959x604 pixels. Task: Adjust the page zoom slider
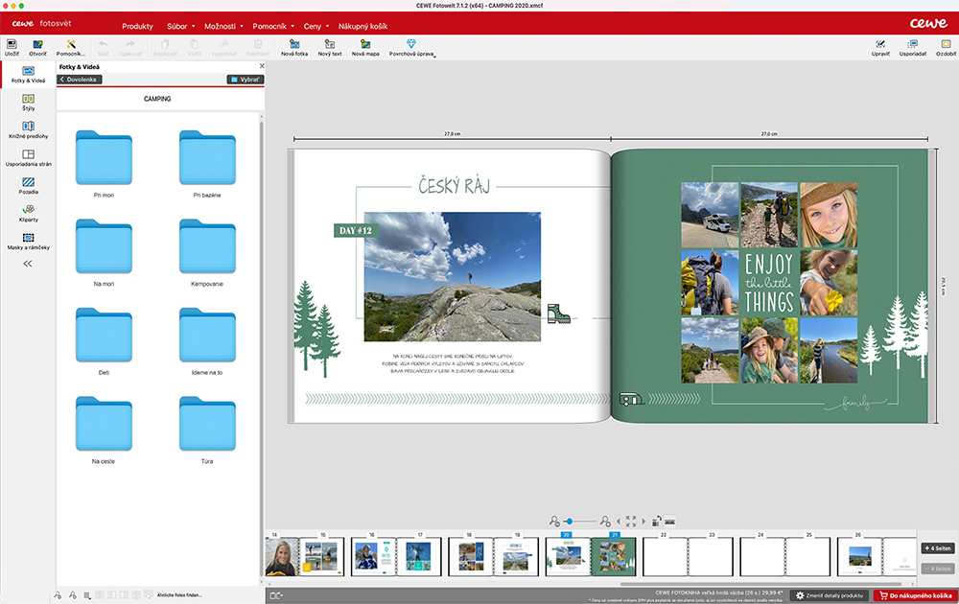[x=569, y=521]
